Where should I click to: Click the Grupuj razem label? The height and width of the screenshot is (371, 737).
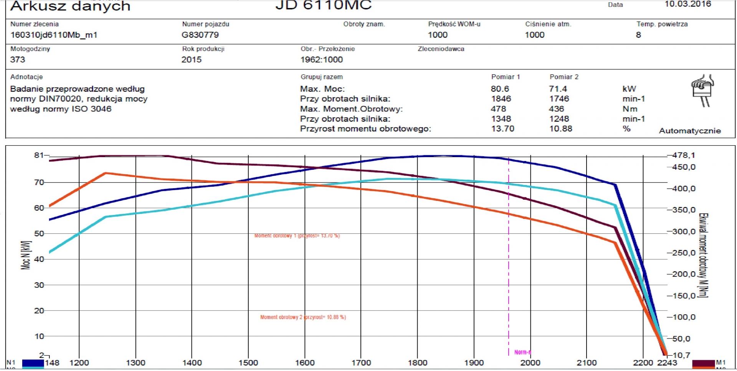[x=321, y=77]
